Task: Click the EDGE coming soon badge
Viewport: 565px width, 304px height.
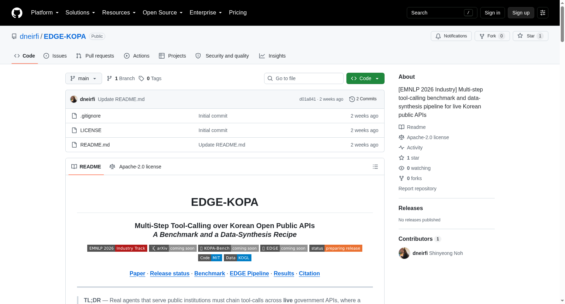Action: pyautogui.click(x=284, y=248)
